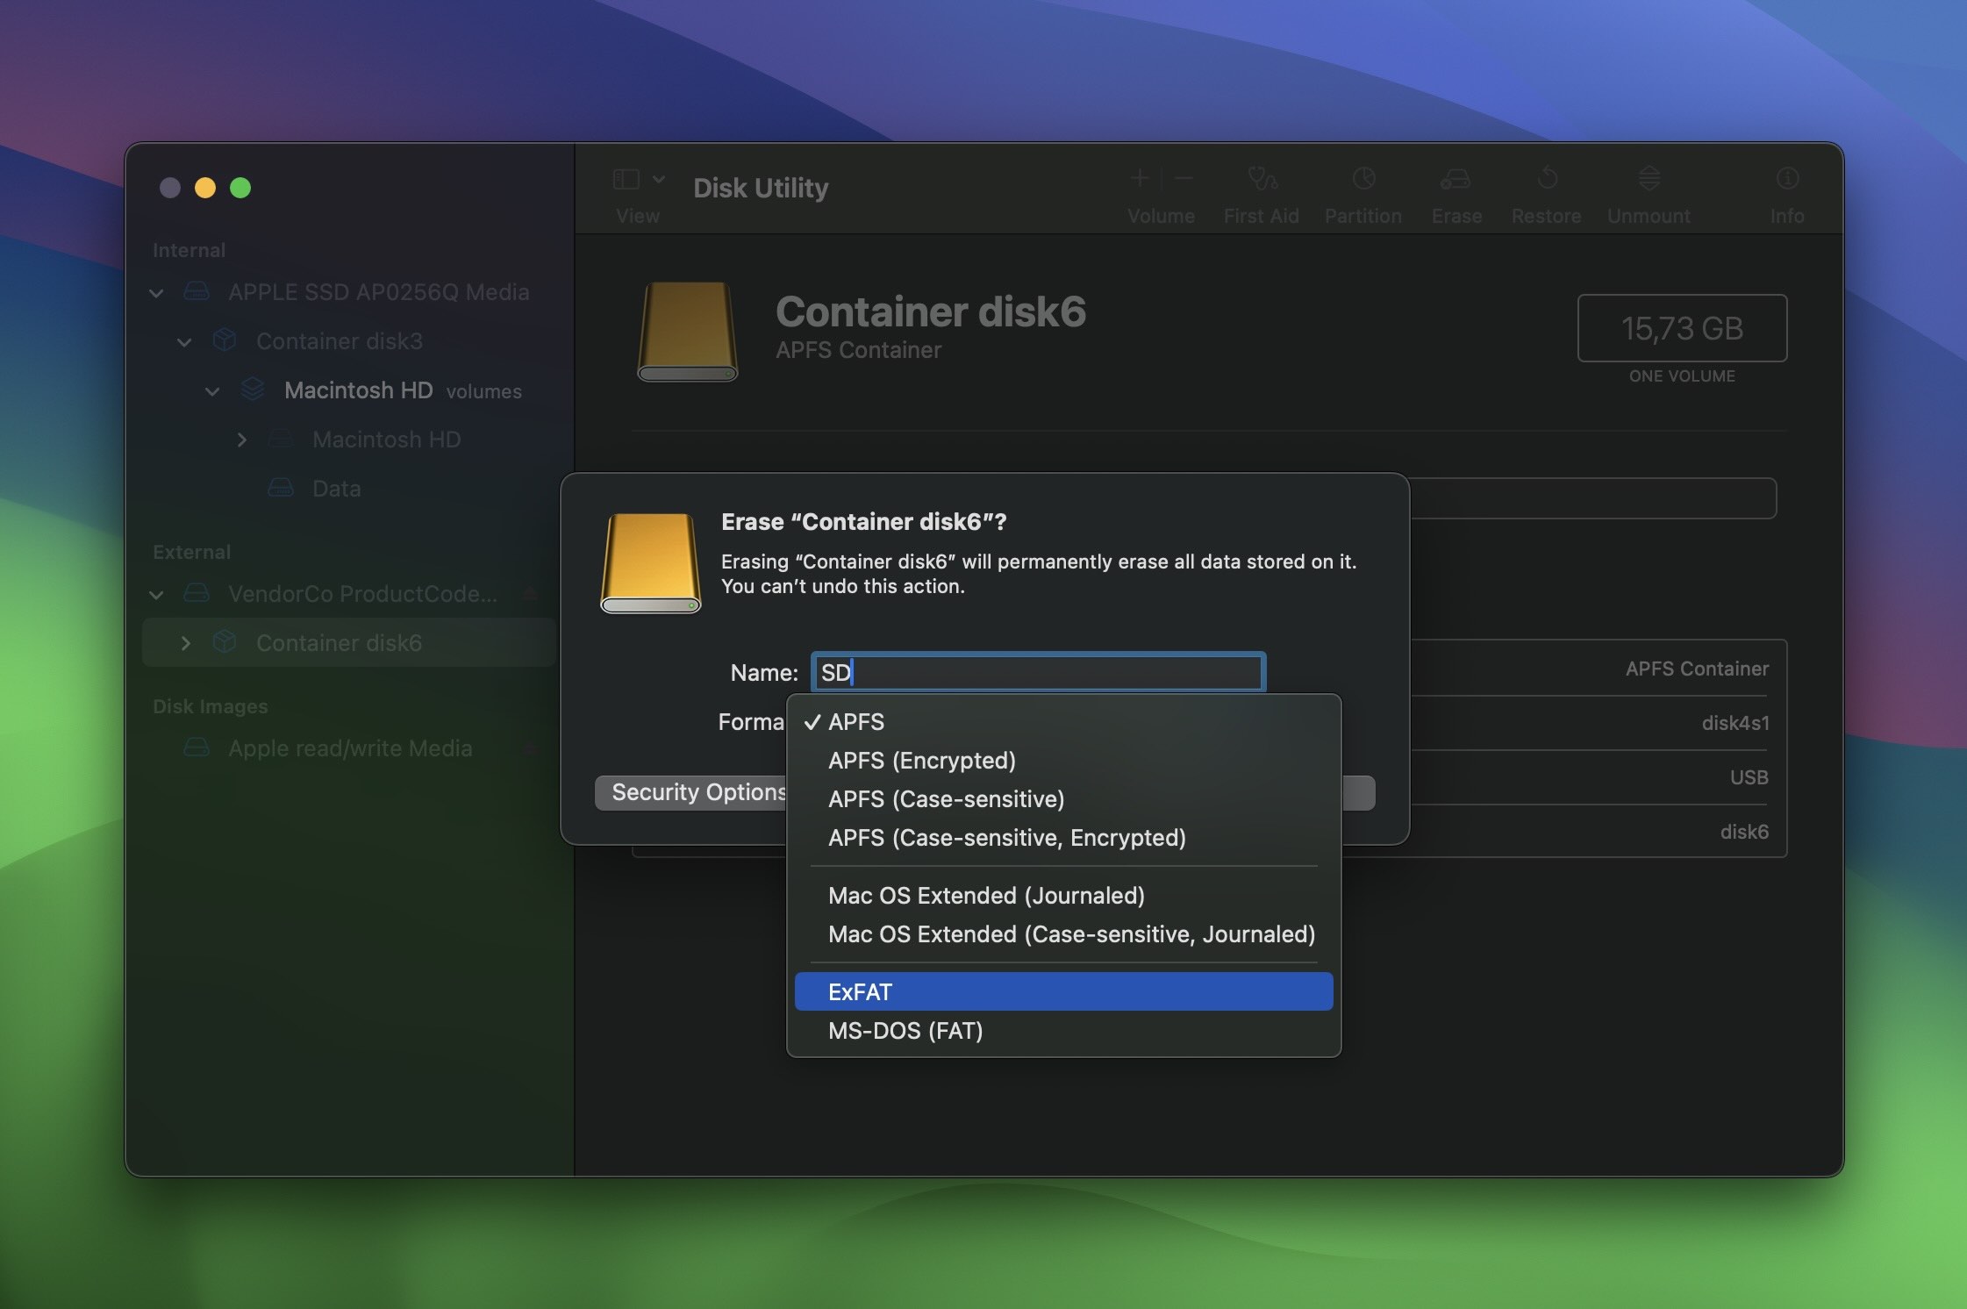The image size is (1967, 1309).
Task: Select APPLE SSD AP0256Q Media
Action: (x=379, y=292)
